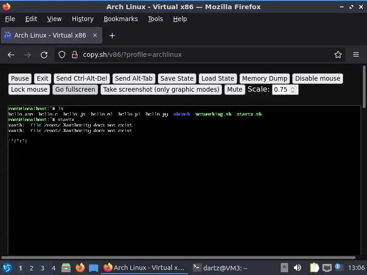Click the Disable mouse button

(x=317, y=78)
